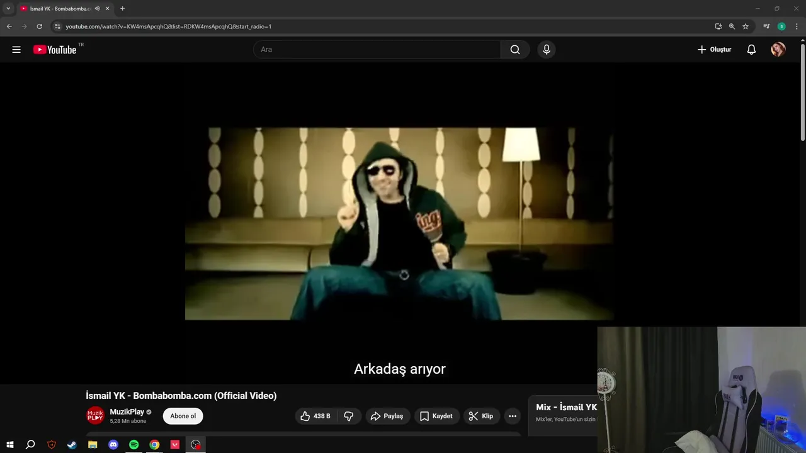Click the magnifier search button beside Ara
The image size is (806, 453).
(515, 50)
